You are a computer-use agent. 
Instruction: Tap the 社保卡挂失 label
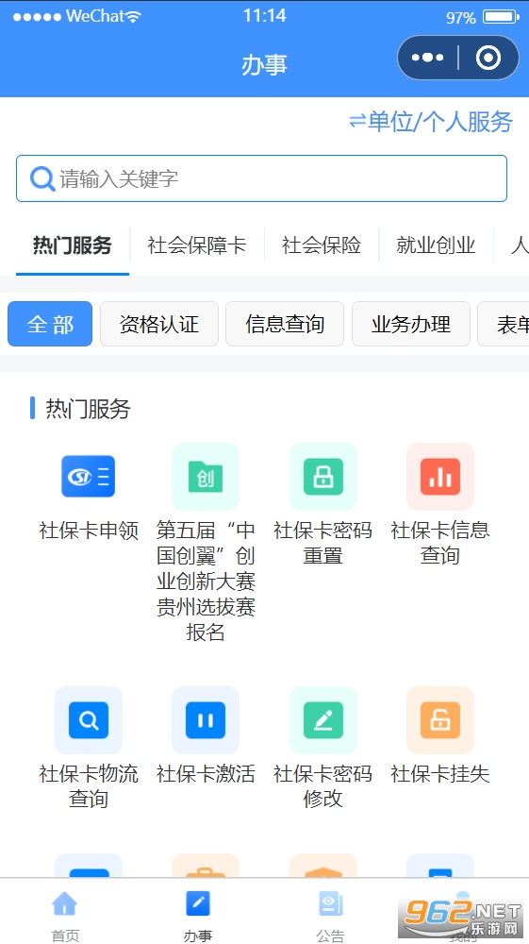point(440,774)
